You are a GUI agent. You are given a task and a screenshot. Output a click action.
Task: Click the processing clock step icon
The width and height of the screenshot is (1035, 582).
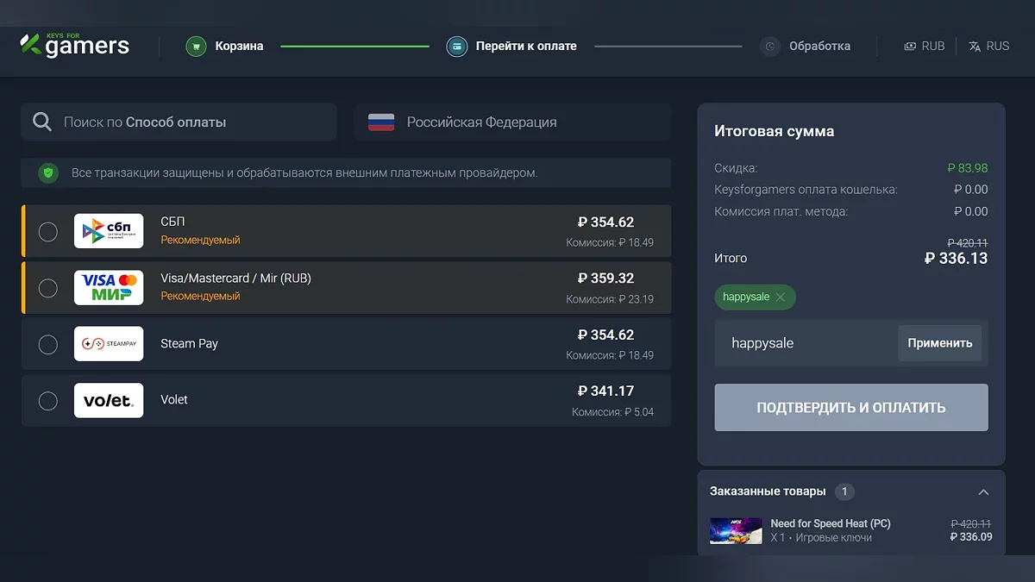coord(770,46)
